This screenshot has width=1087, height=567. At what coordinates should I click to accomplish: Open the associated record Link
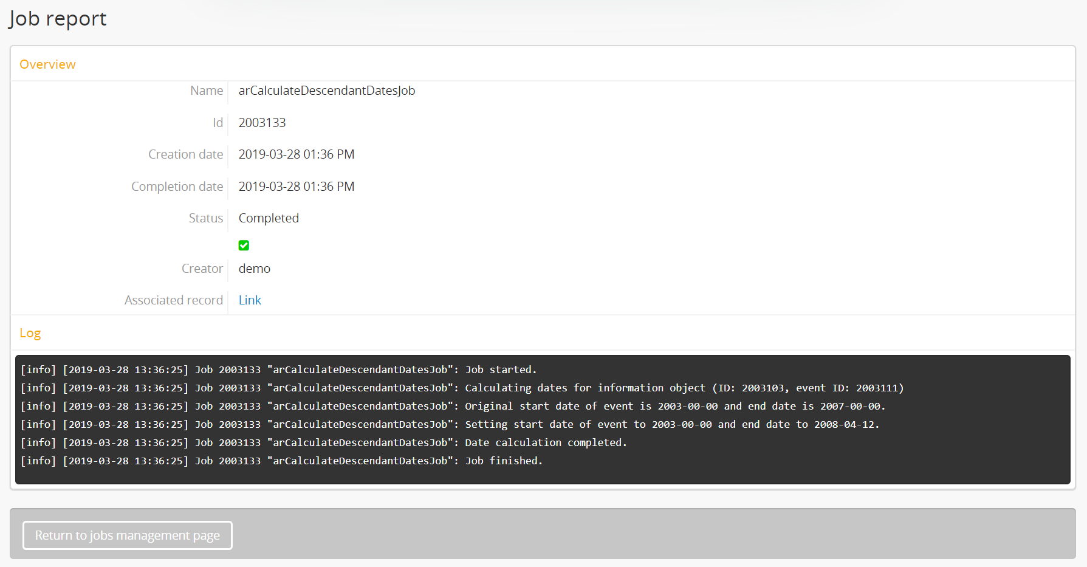click(x=250, y=300)
